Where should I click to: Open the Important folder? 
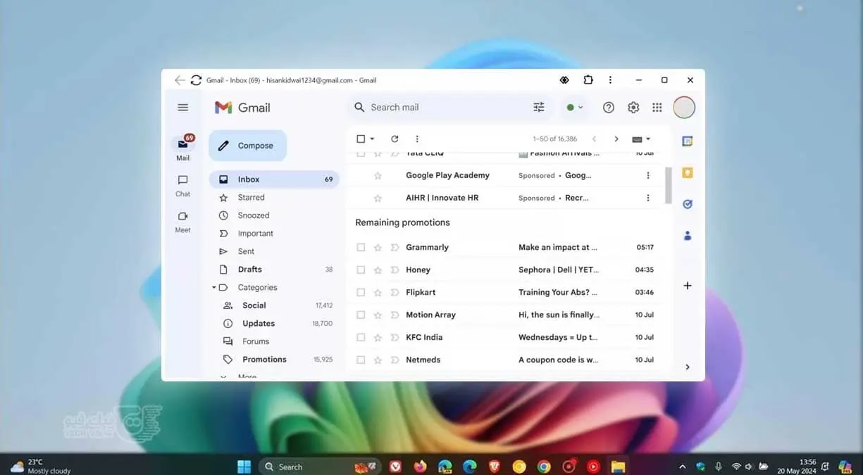click(x=274, y=234)
